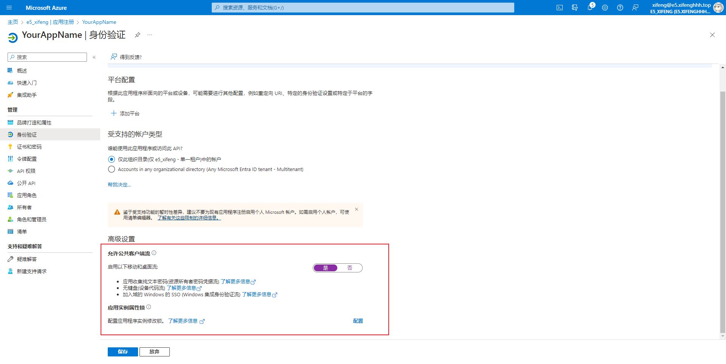Open the more options ellipsis menu
The width and height of the screenshot is (726, 364).
click(150, 35)
